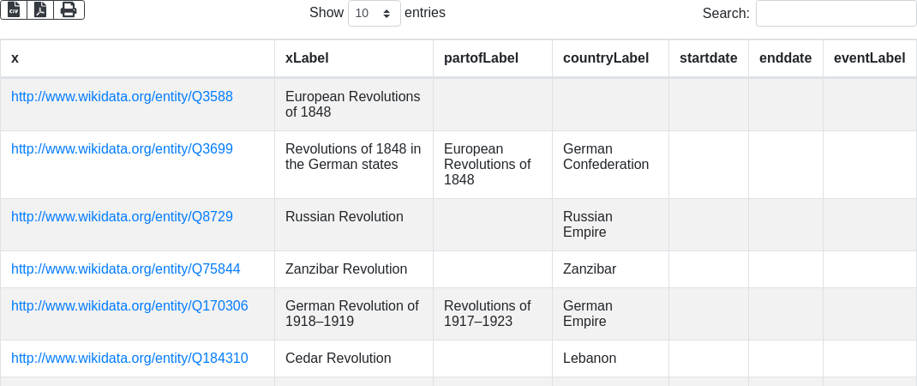Sort by the x column header
This screenshot has width=917, height=386.
[x=15, y=58]
